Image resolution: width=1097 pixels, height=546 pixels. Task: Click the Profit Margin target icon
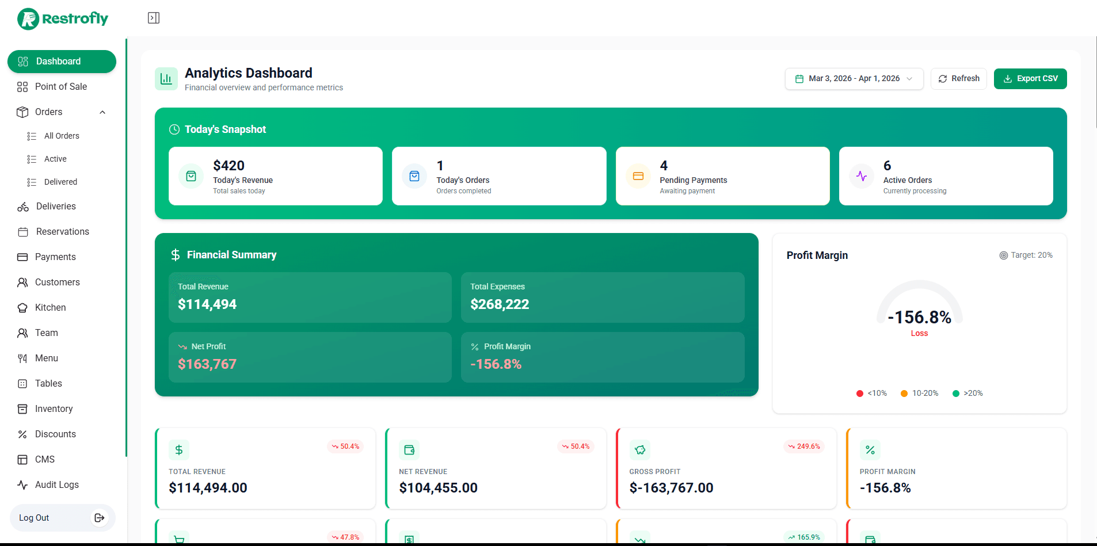pyautogui.click(x=1004, y=255)
